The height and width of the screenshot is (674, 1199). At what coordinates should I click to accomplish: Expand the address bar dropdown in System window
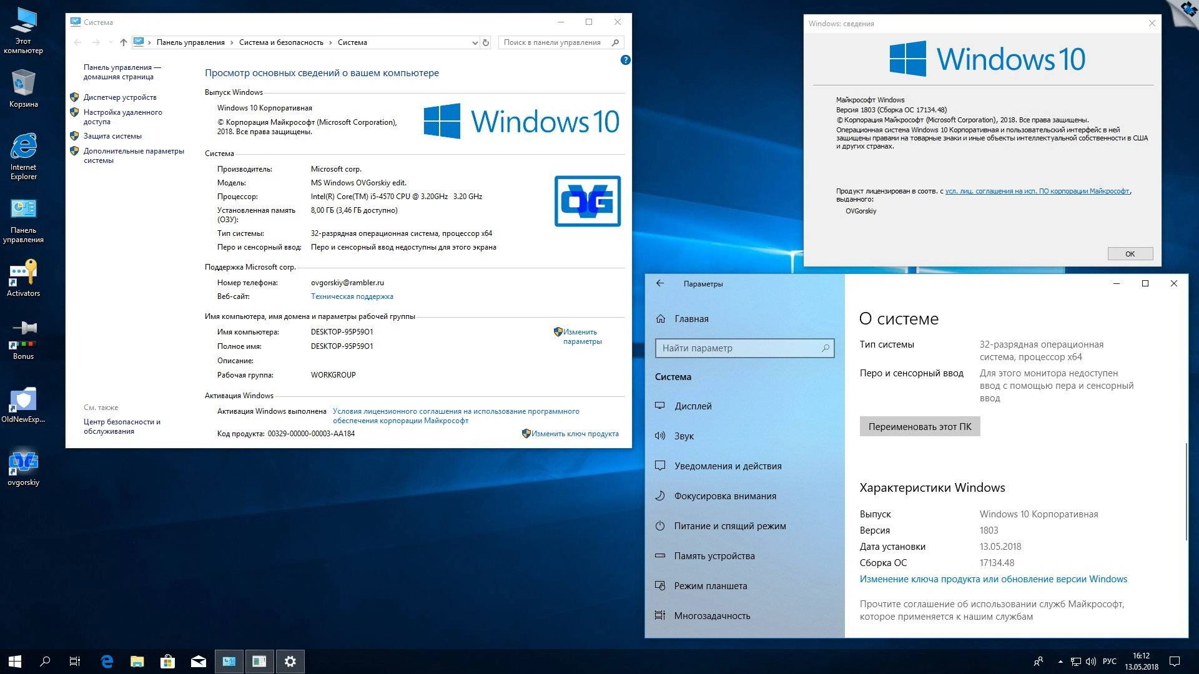pos(475,42)
